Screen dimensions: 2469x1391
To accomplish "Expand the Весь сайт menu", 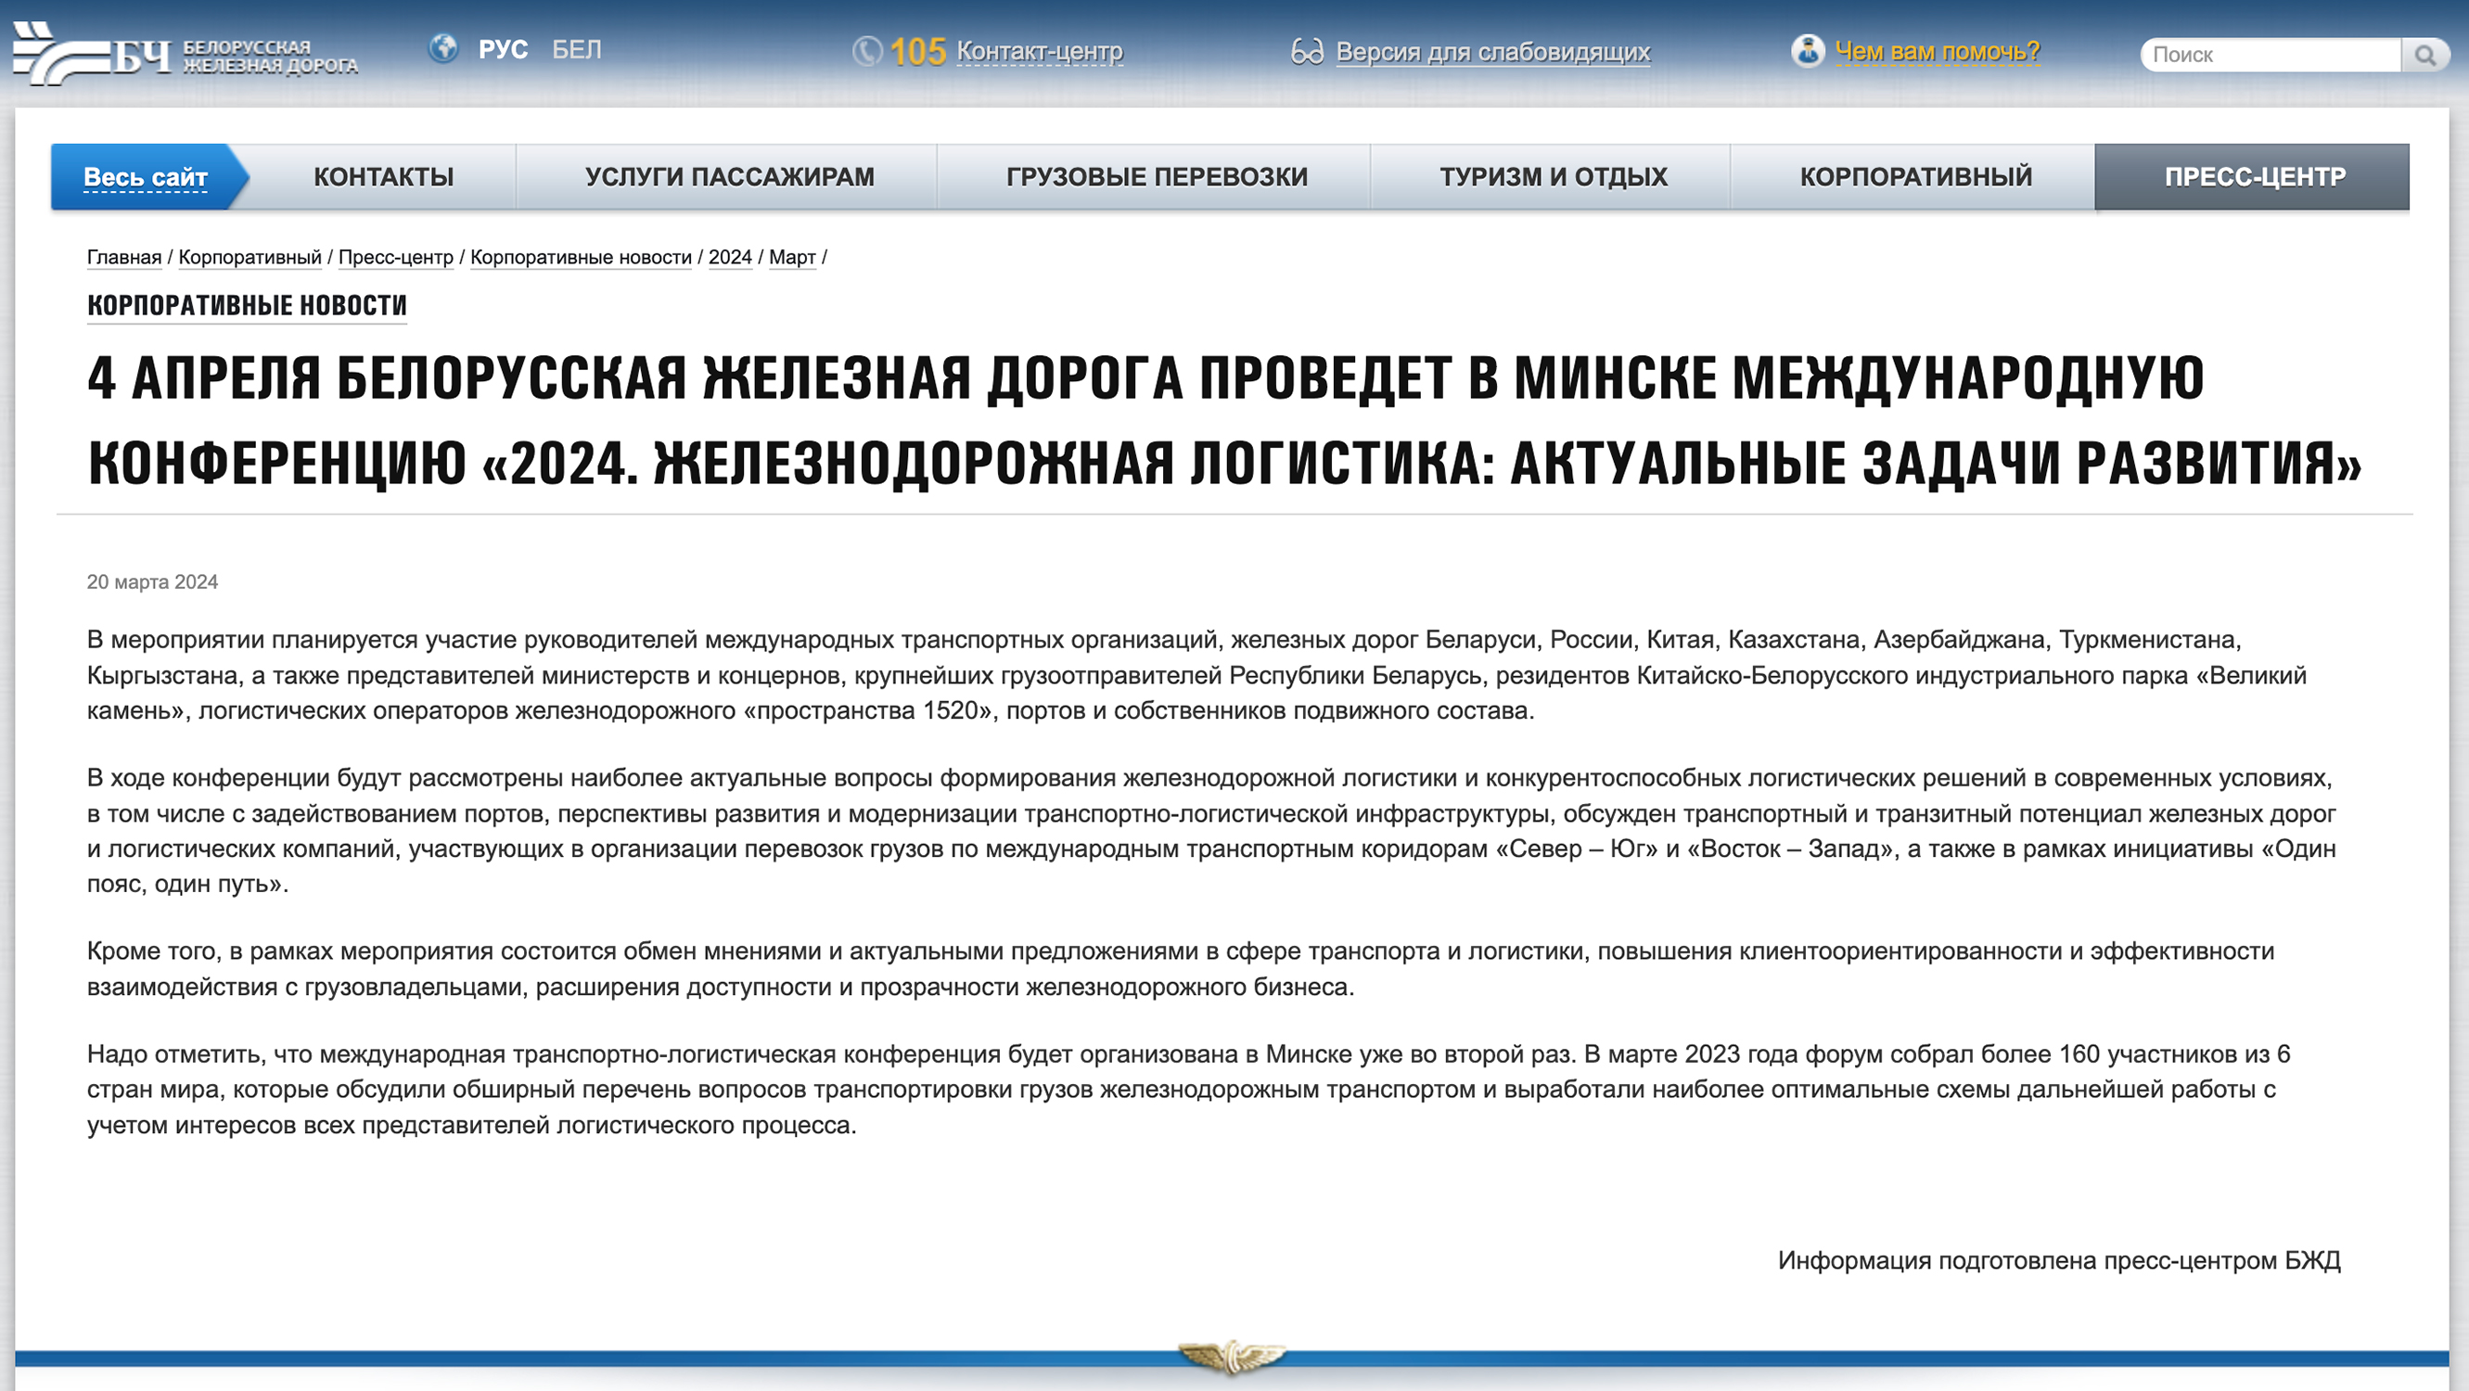I will pyautogui.click(x=145, y=178).
